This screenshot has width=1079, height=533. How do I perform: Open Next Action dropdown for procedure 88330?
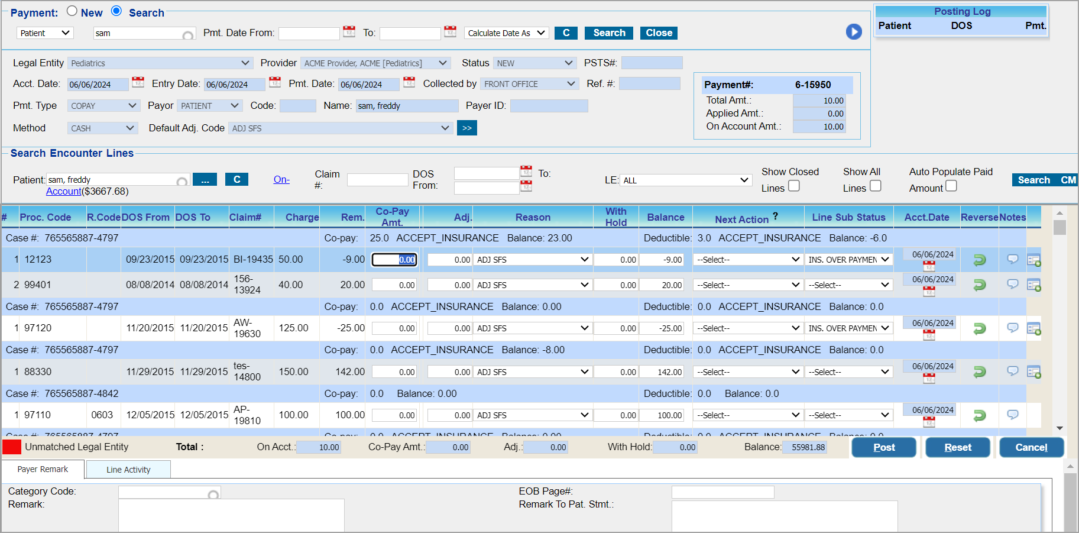(747, 372)
